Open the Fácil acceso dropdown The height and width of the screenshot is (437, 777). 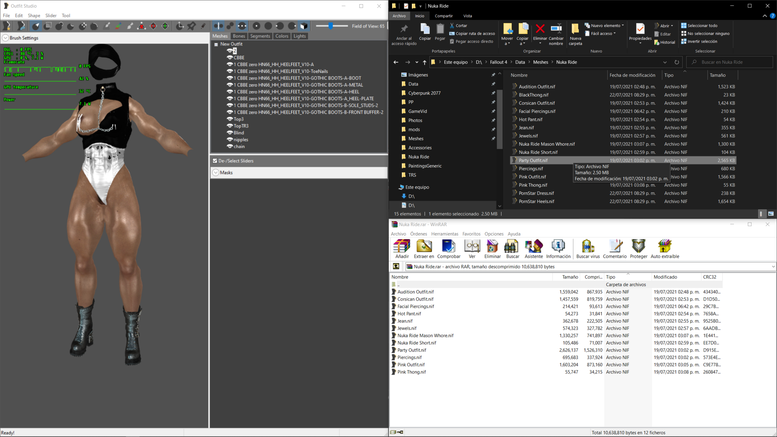point(600,34)
